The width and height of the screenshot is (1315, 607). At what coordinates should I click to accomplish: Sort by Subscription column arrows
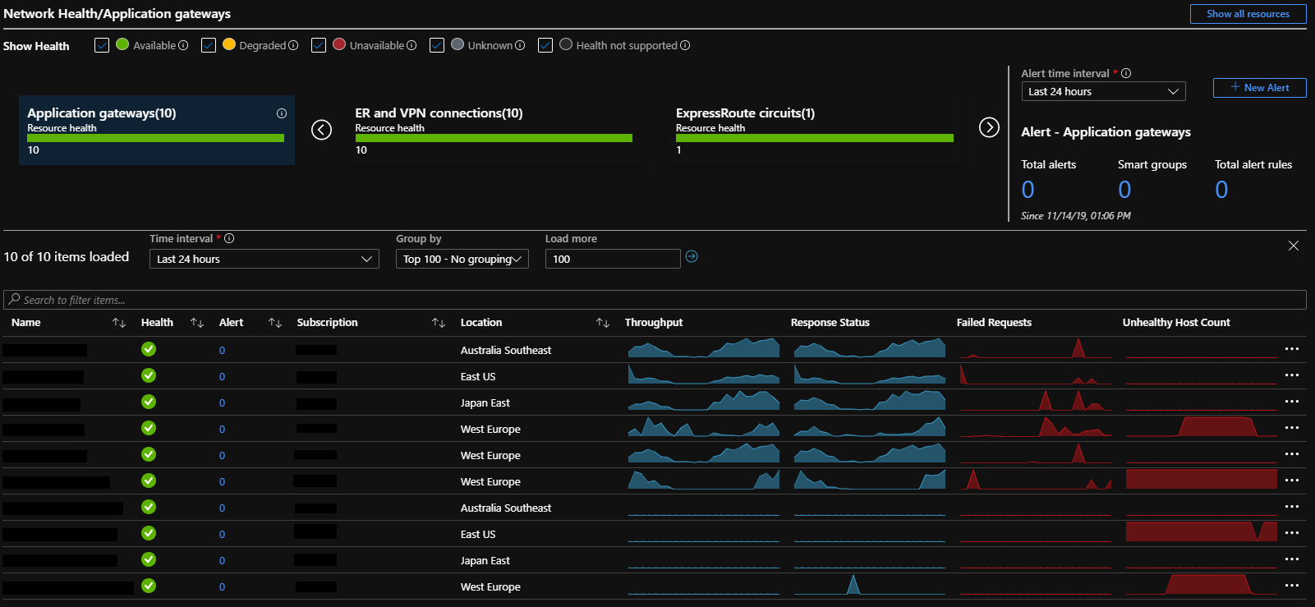[x=439, y=323]
